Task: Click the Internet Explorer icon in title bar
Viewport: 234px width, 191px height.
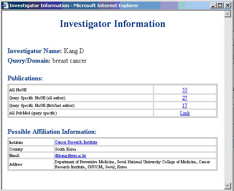Action: tap(5, 5)
